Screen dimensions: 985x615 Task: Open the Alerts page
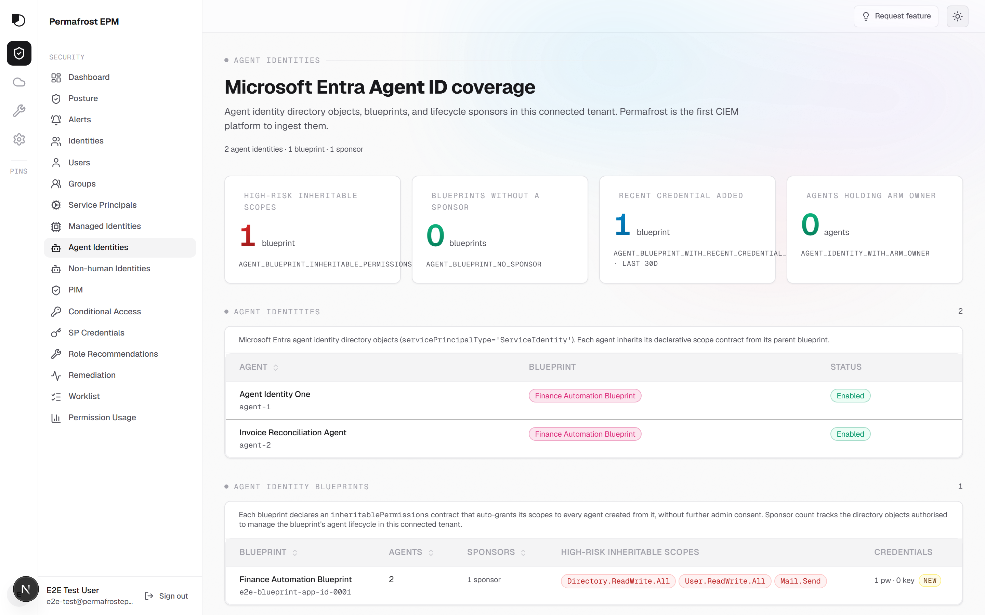(x=120, y=120)
